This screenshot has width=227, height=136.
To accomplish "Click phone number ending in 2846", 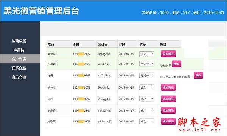I will tap(81, 111).
